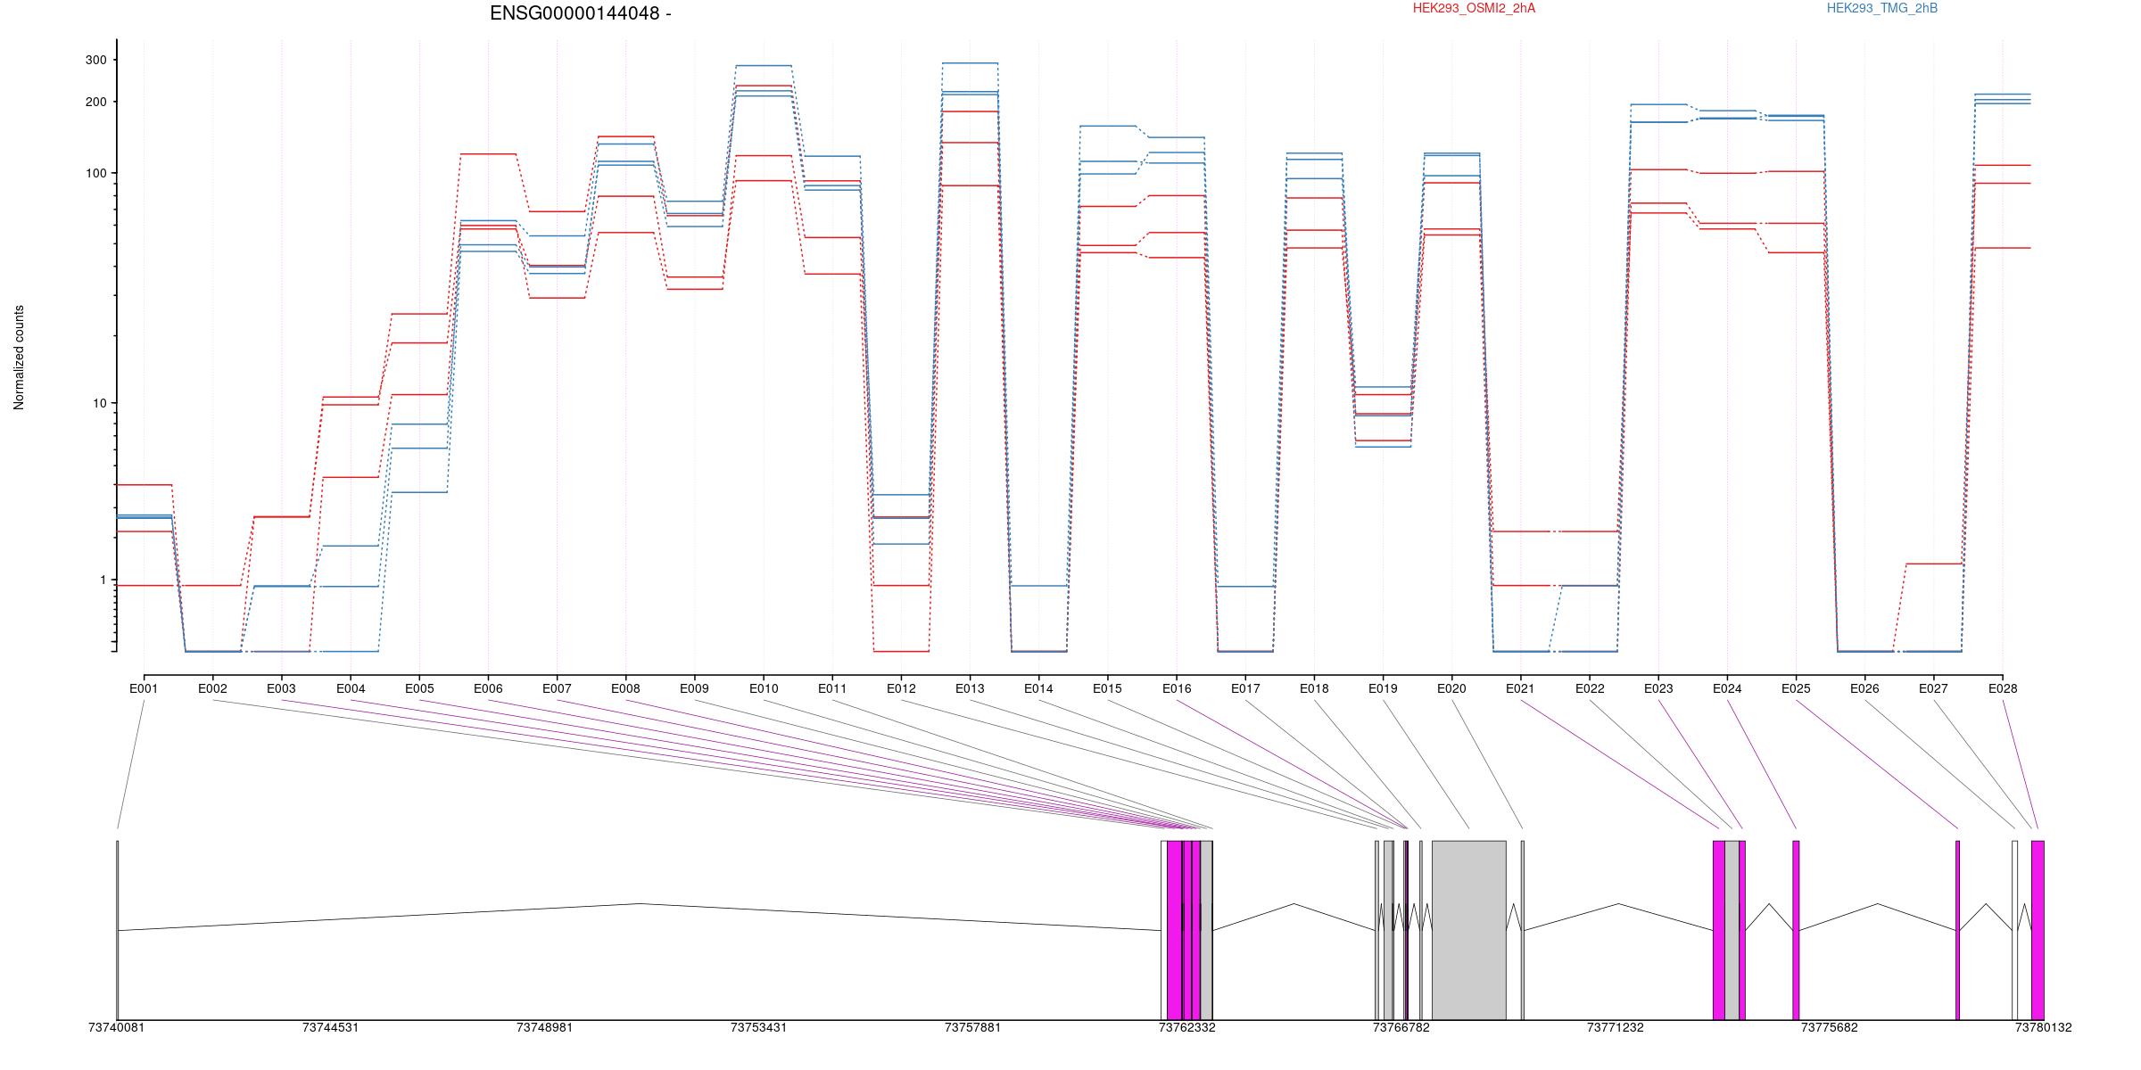This screenshot has height=1070, width=2141.
Task: Click exon label E022
Action: pos(1590,688)
